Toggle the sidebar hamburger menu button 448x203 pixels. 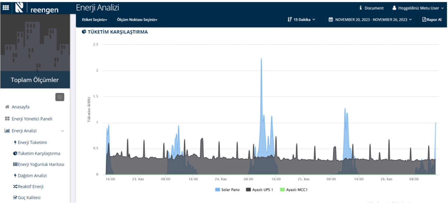[60, 97]
